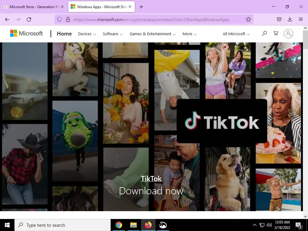308x231 pixels.
Task: Click the page scrollbar down arrow
Action: tap(305, 217)
